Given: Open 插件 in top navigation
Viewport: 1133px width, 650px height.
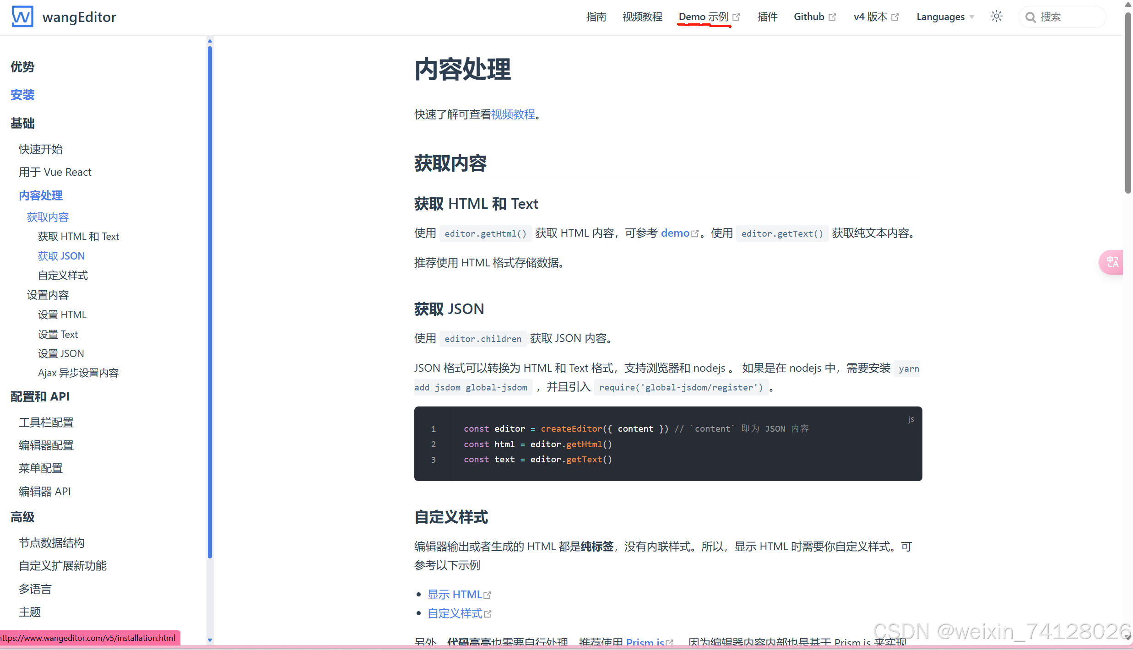Looking at the screenshot, I should (x=767, y=17).
